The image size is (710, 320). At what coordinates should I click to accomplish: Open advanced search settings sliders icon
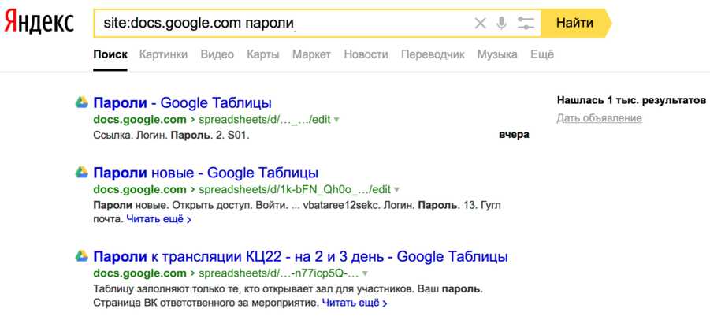point(526,23)
